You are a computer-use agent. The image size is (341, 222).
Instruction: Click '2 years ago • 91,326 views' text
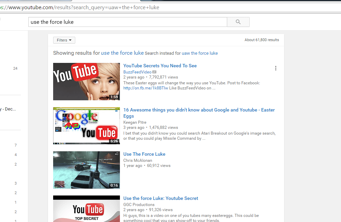148,210
